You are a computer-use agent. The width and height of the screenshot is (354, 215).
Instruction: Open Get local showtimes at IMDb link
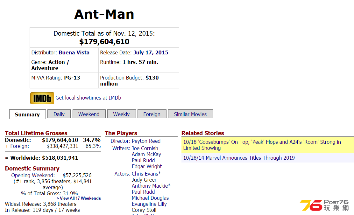(88, 98)
